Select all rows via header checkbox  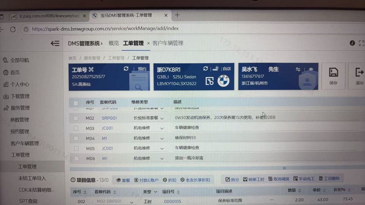pos(76,103)
